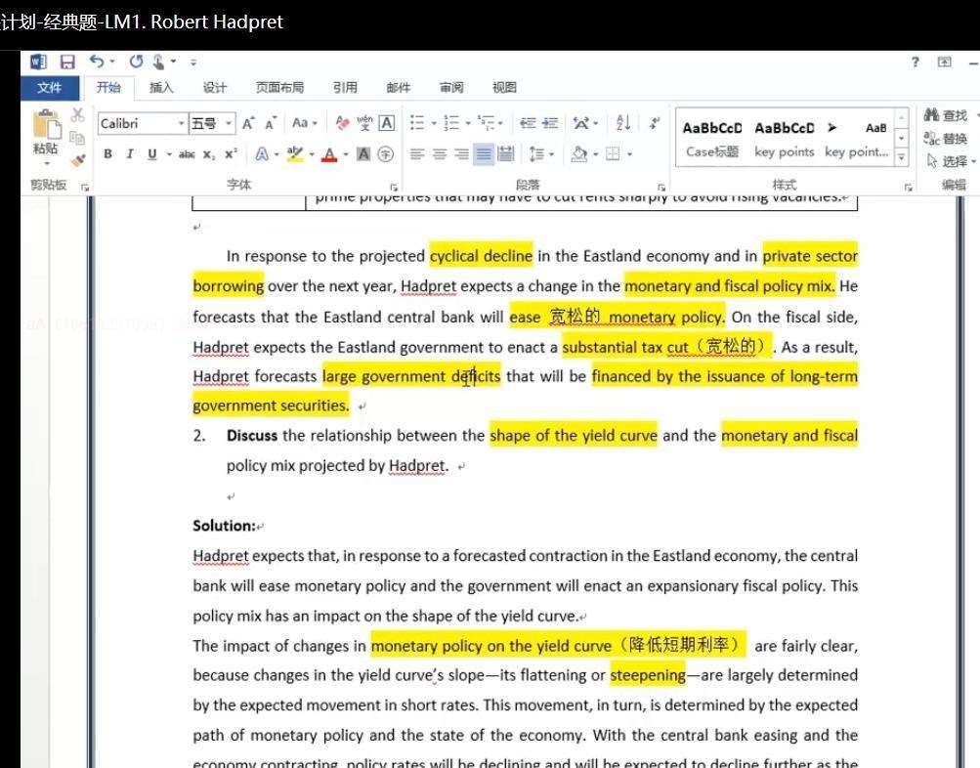Open the font size dropdown showing 五号
980x768 pixels.
click(x=229, y=123)
